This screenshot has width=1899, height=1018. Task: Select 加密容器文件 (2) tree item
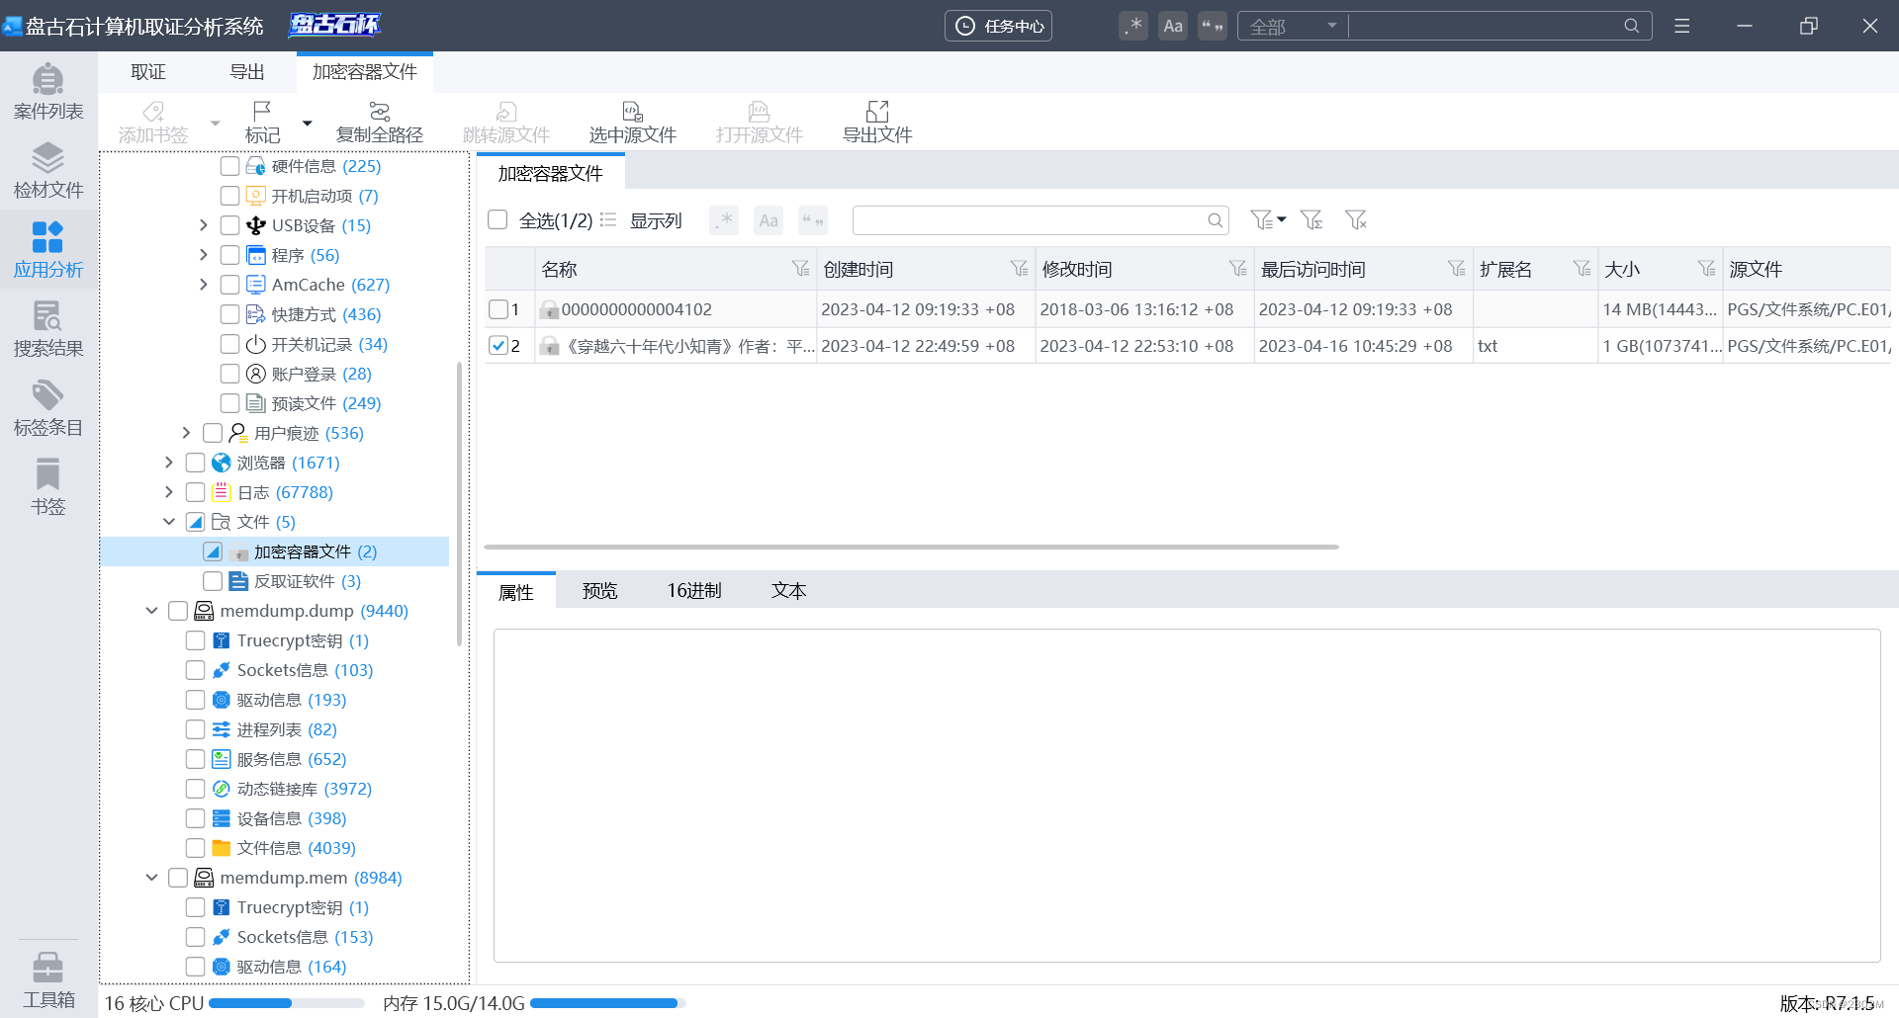click(x=275, y=551)
